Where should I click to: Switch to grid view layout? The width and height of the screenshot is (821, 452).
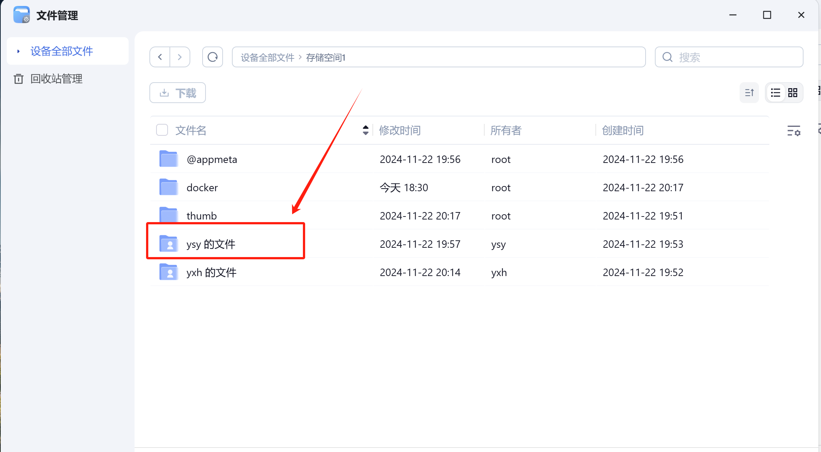click(793, 93)
